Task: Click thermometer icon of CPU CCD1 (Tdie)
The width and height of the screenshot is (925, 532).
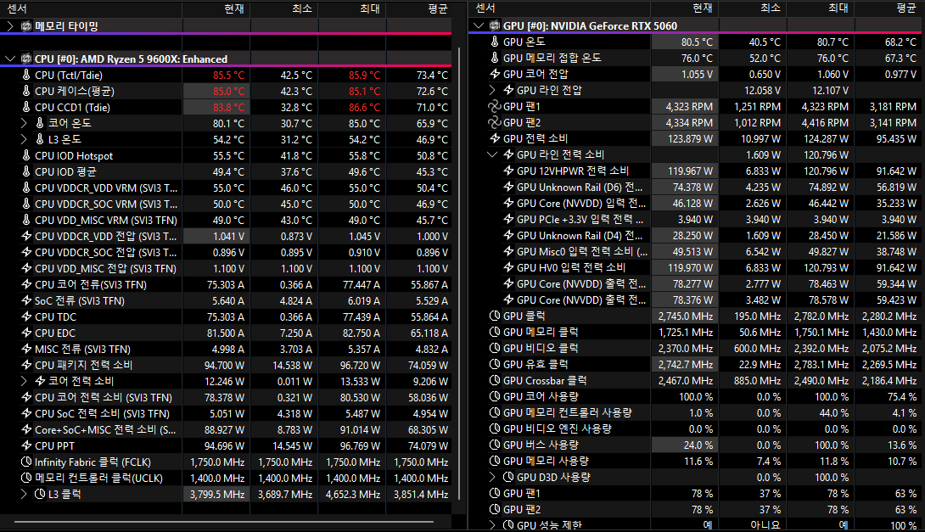Action: point(26,108)
